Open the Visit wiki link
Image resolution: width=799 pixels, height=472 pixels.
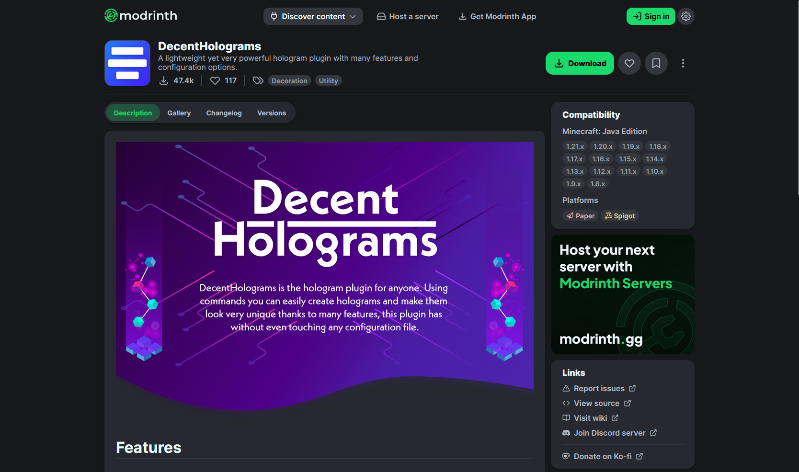(x=591, y=418)
